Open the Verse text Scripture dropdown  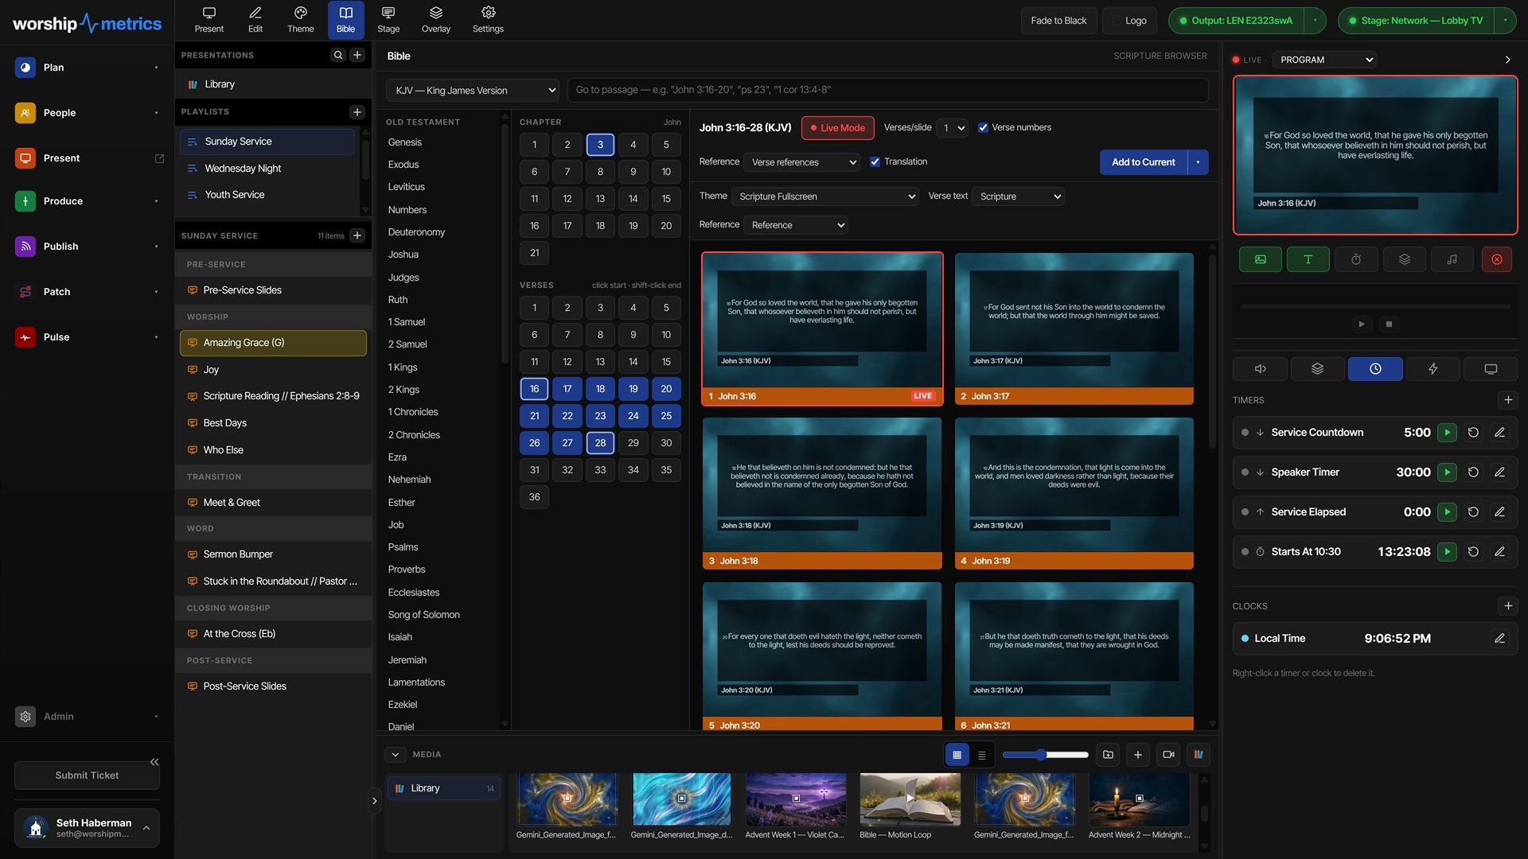point(1019,196)
